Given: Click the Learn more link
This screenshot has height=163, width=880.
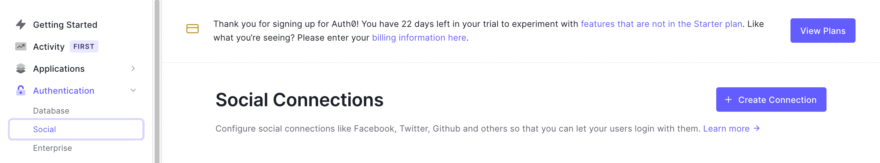Looking at the screenshot, I should (726, 129).
